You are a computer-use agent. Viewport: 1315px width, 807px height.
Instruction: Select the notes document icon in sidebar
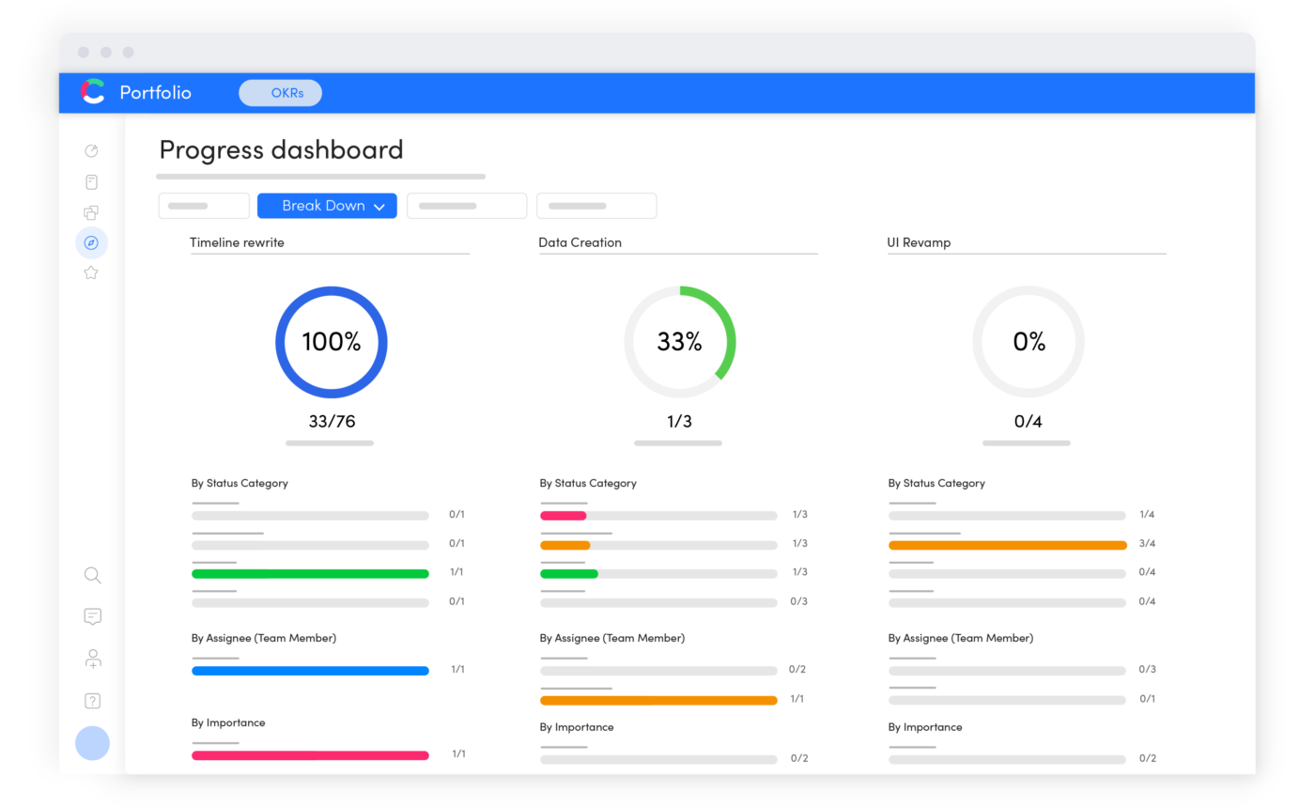point(91,181)
